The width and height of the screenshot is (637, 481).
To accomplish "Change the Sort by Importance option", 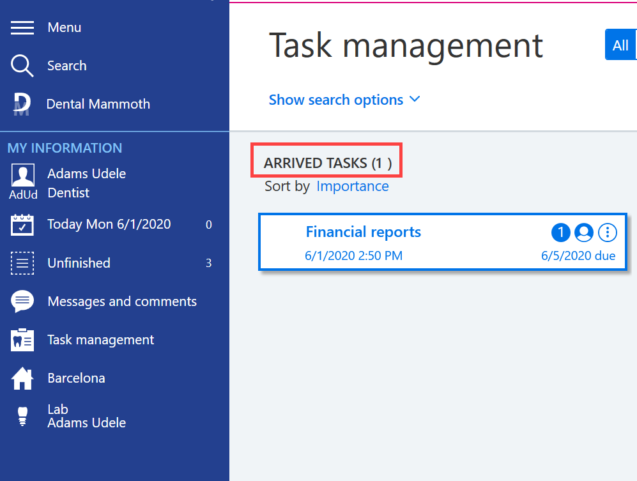I will coord(353,186).
